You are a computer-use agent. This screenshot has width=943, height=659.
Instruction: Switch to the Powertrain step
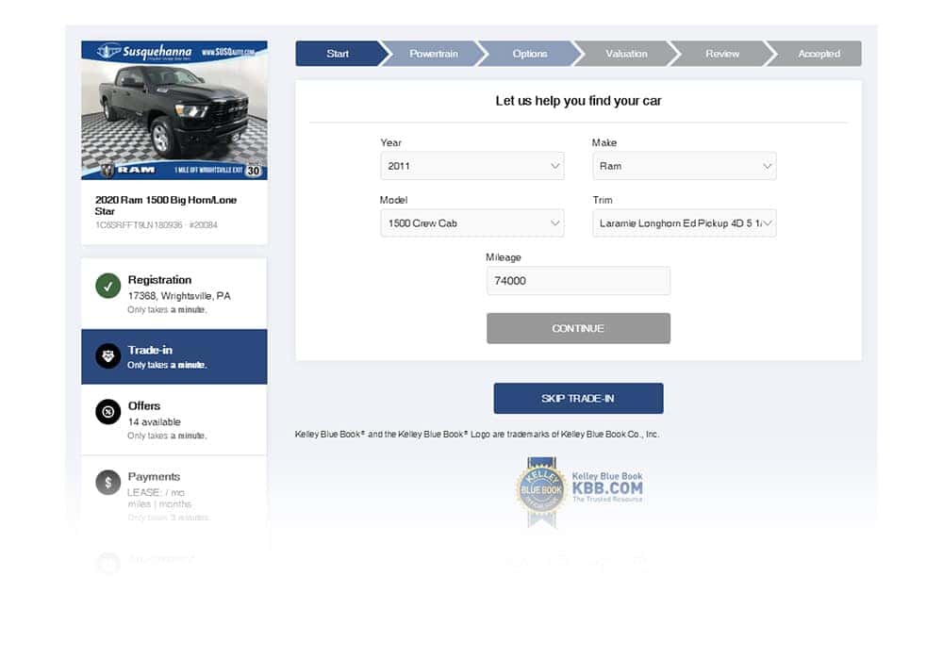(434, 54)
